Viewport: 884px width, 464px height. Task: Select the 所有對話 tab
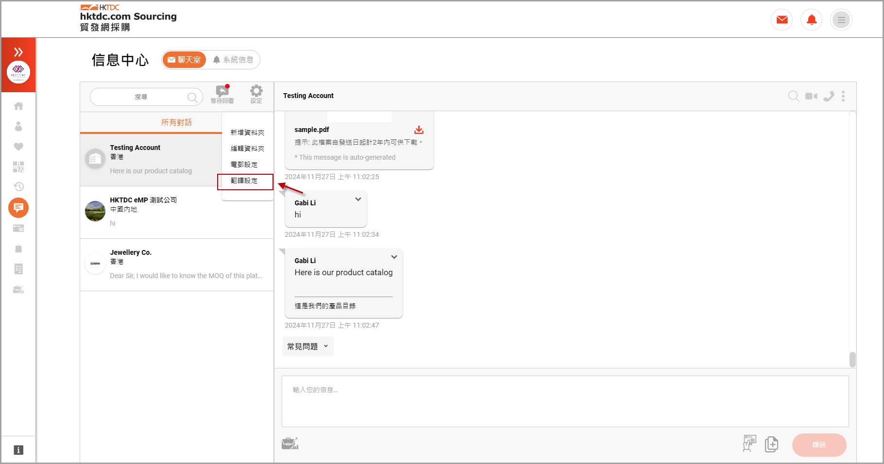click(176, 122)
